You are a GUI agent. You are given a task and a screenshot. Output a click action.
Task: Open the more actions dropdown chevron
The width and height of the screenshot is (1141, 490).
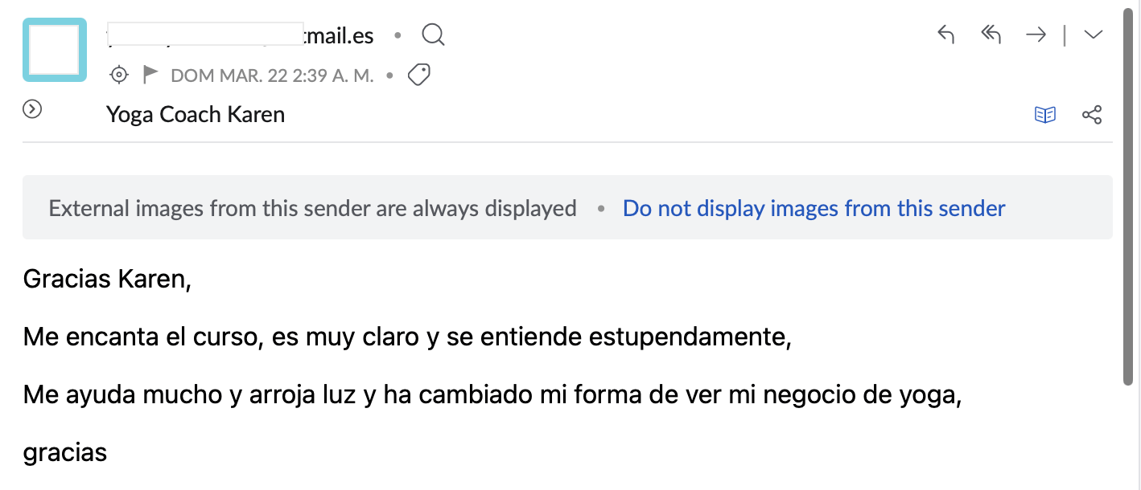coord(1093,35)
